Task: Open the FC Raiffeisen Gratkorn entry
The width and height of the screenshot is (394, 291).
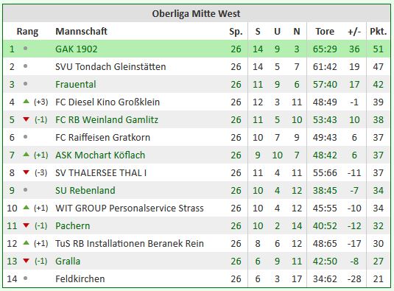Action: click(102, 138)
